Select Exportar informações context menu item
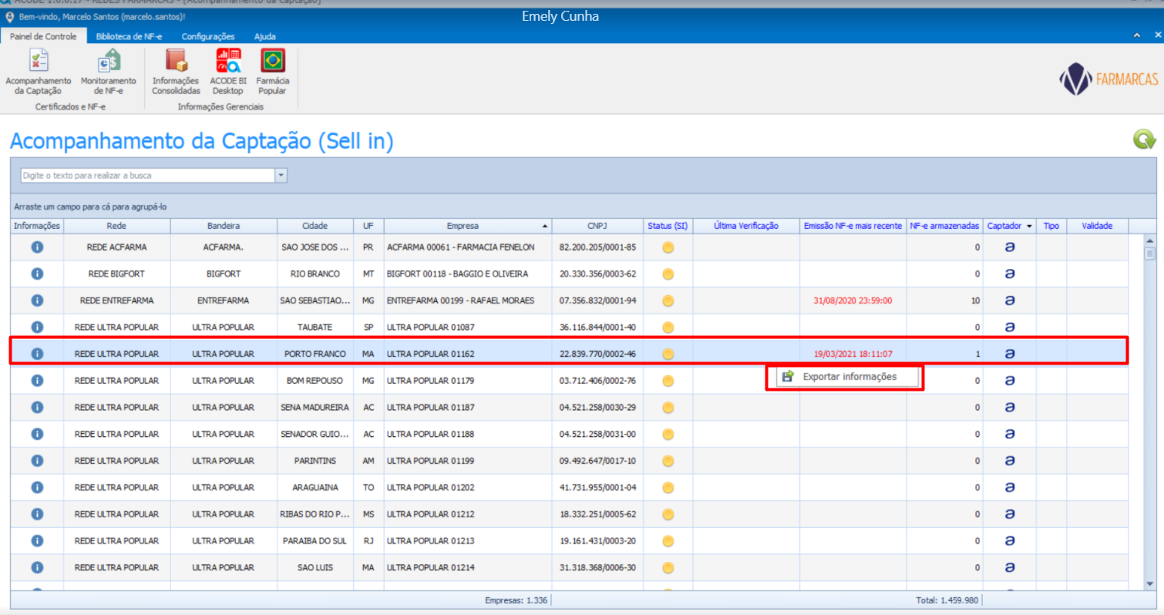 (x=849, y=377)
